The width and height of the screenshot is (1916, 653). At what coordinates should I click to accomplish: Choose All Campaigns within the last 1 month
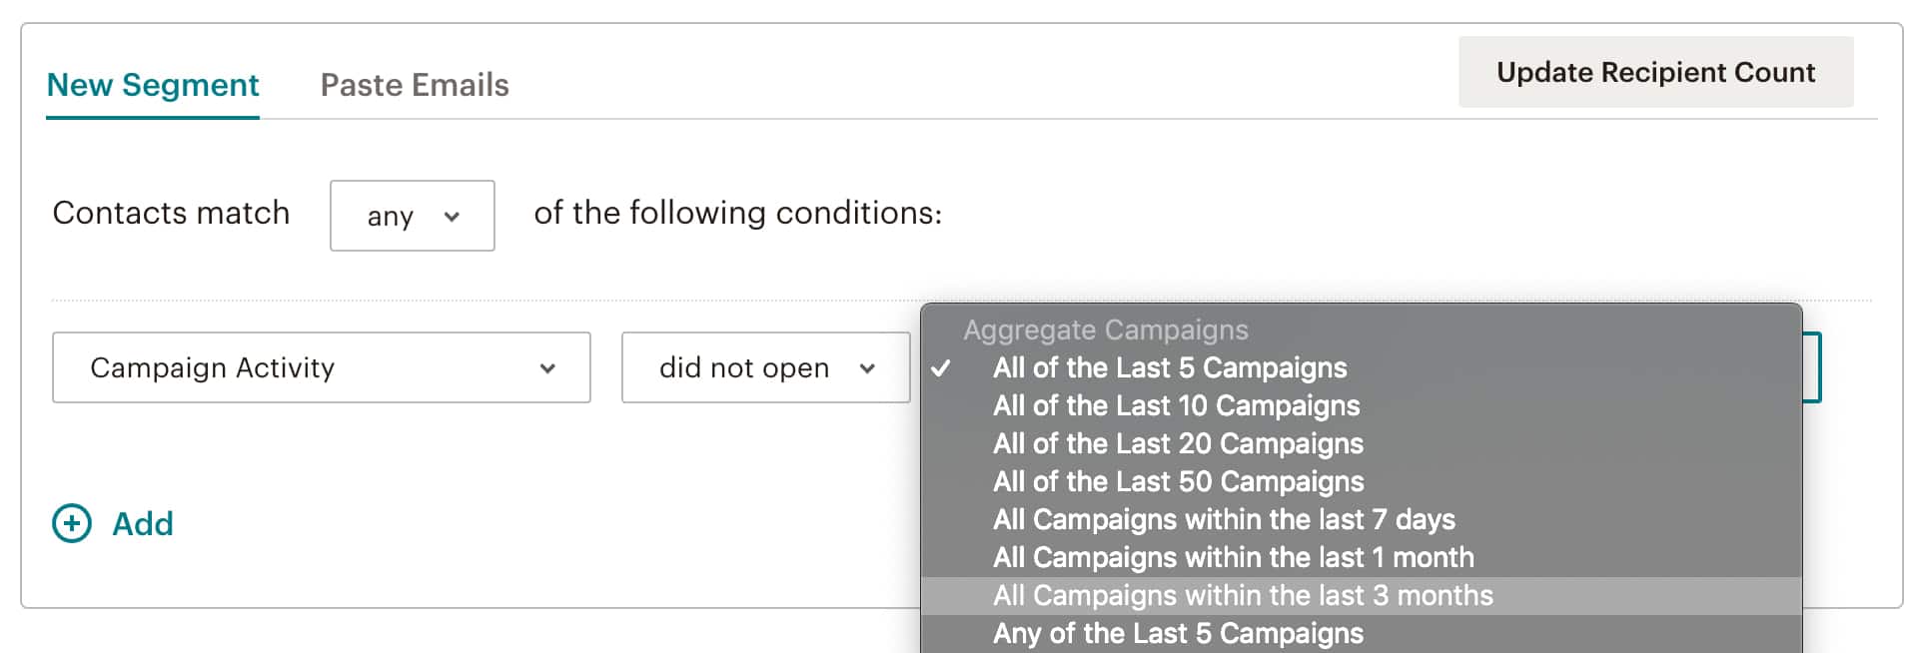pos(1233,557)
